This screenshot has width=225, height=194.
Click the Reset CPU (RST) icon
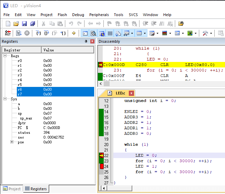pyautogui.click(x=8, y=33)
